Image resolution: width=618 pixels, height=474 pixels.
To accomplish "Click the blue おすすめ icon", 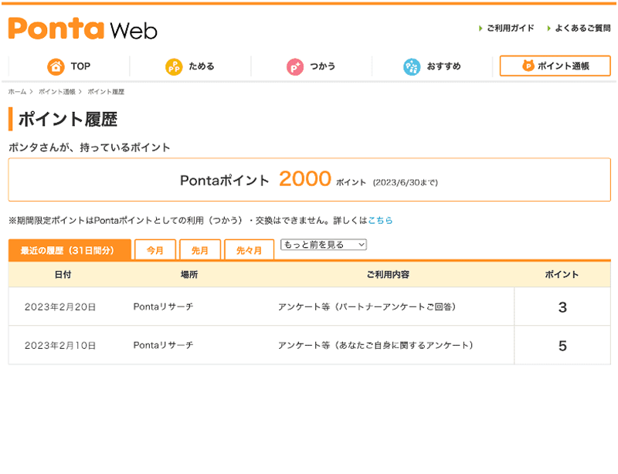I will 412,66.
